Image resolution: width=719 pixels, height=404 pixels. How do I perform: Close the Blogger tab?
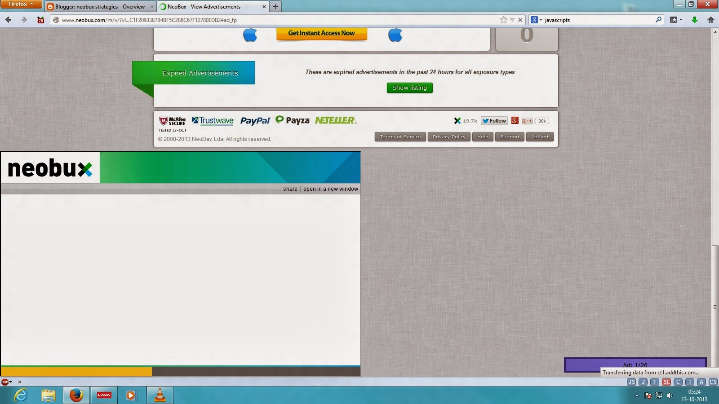(x=152, y=7)
